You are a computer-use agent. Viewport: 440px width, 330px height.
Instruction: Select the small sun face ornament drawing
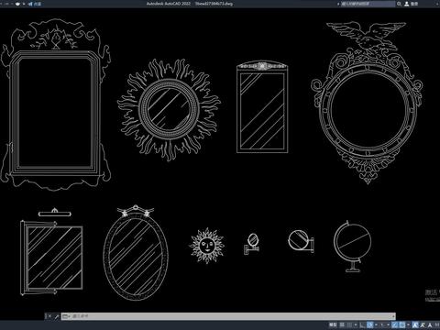(207, 246)
